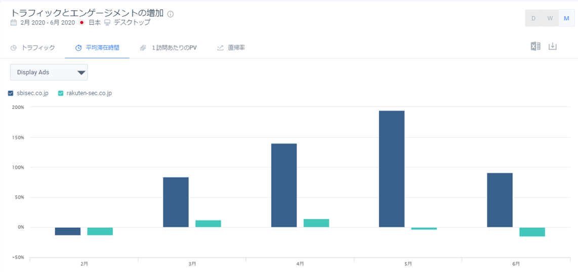Export chart data to Excel
578x272 pixels.
(x=535, y=47)
